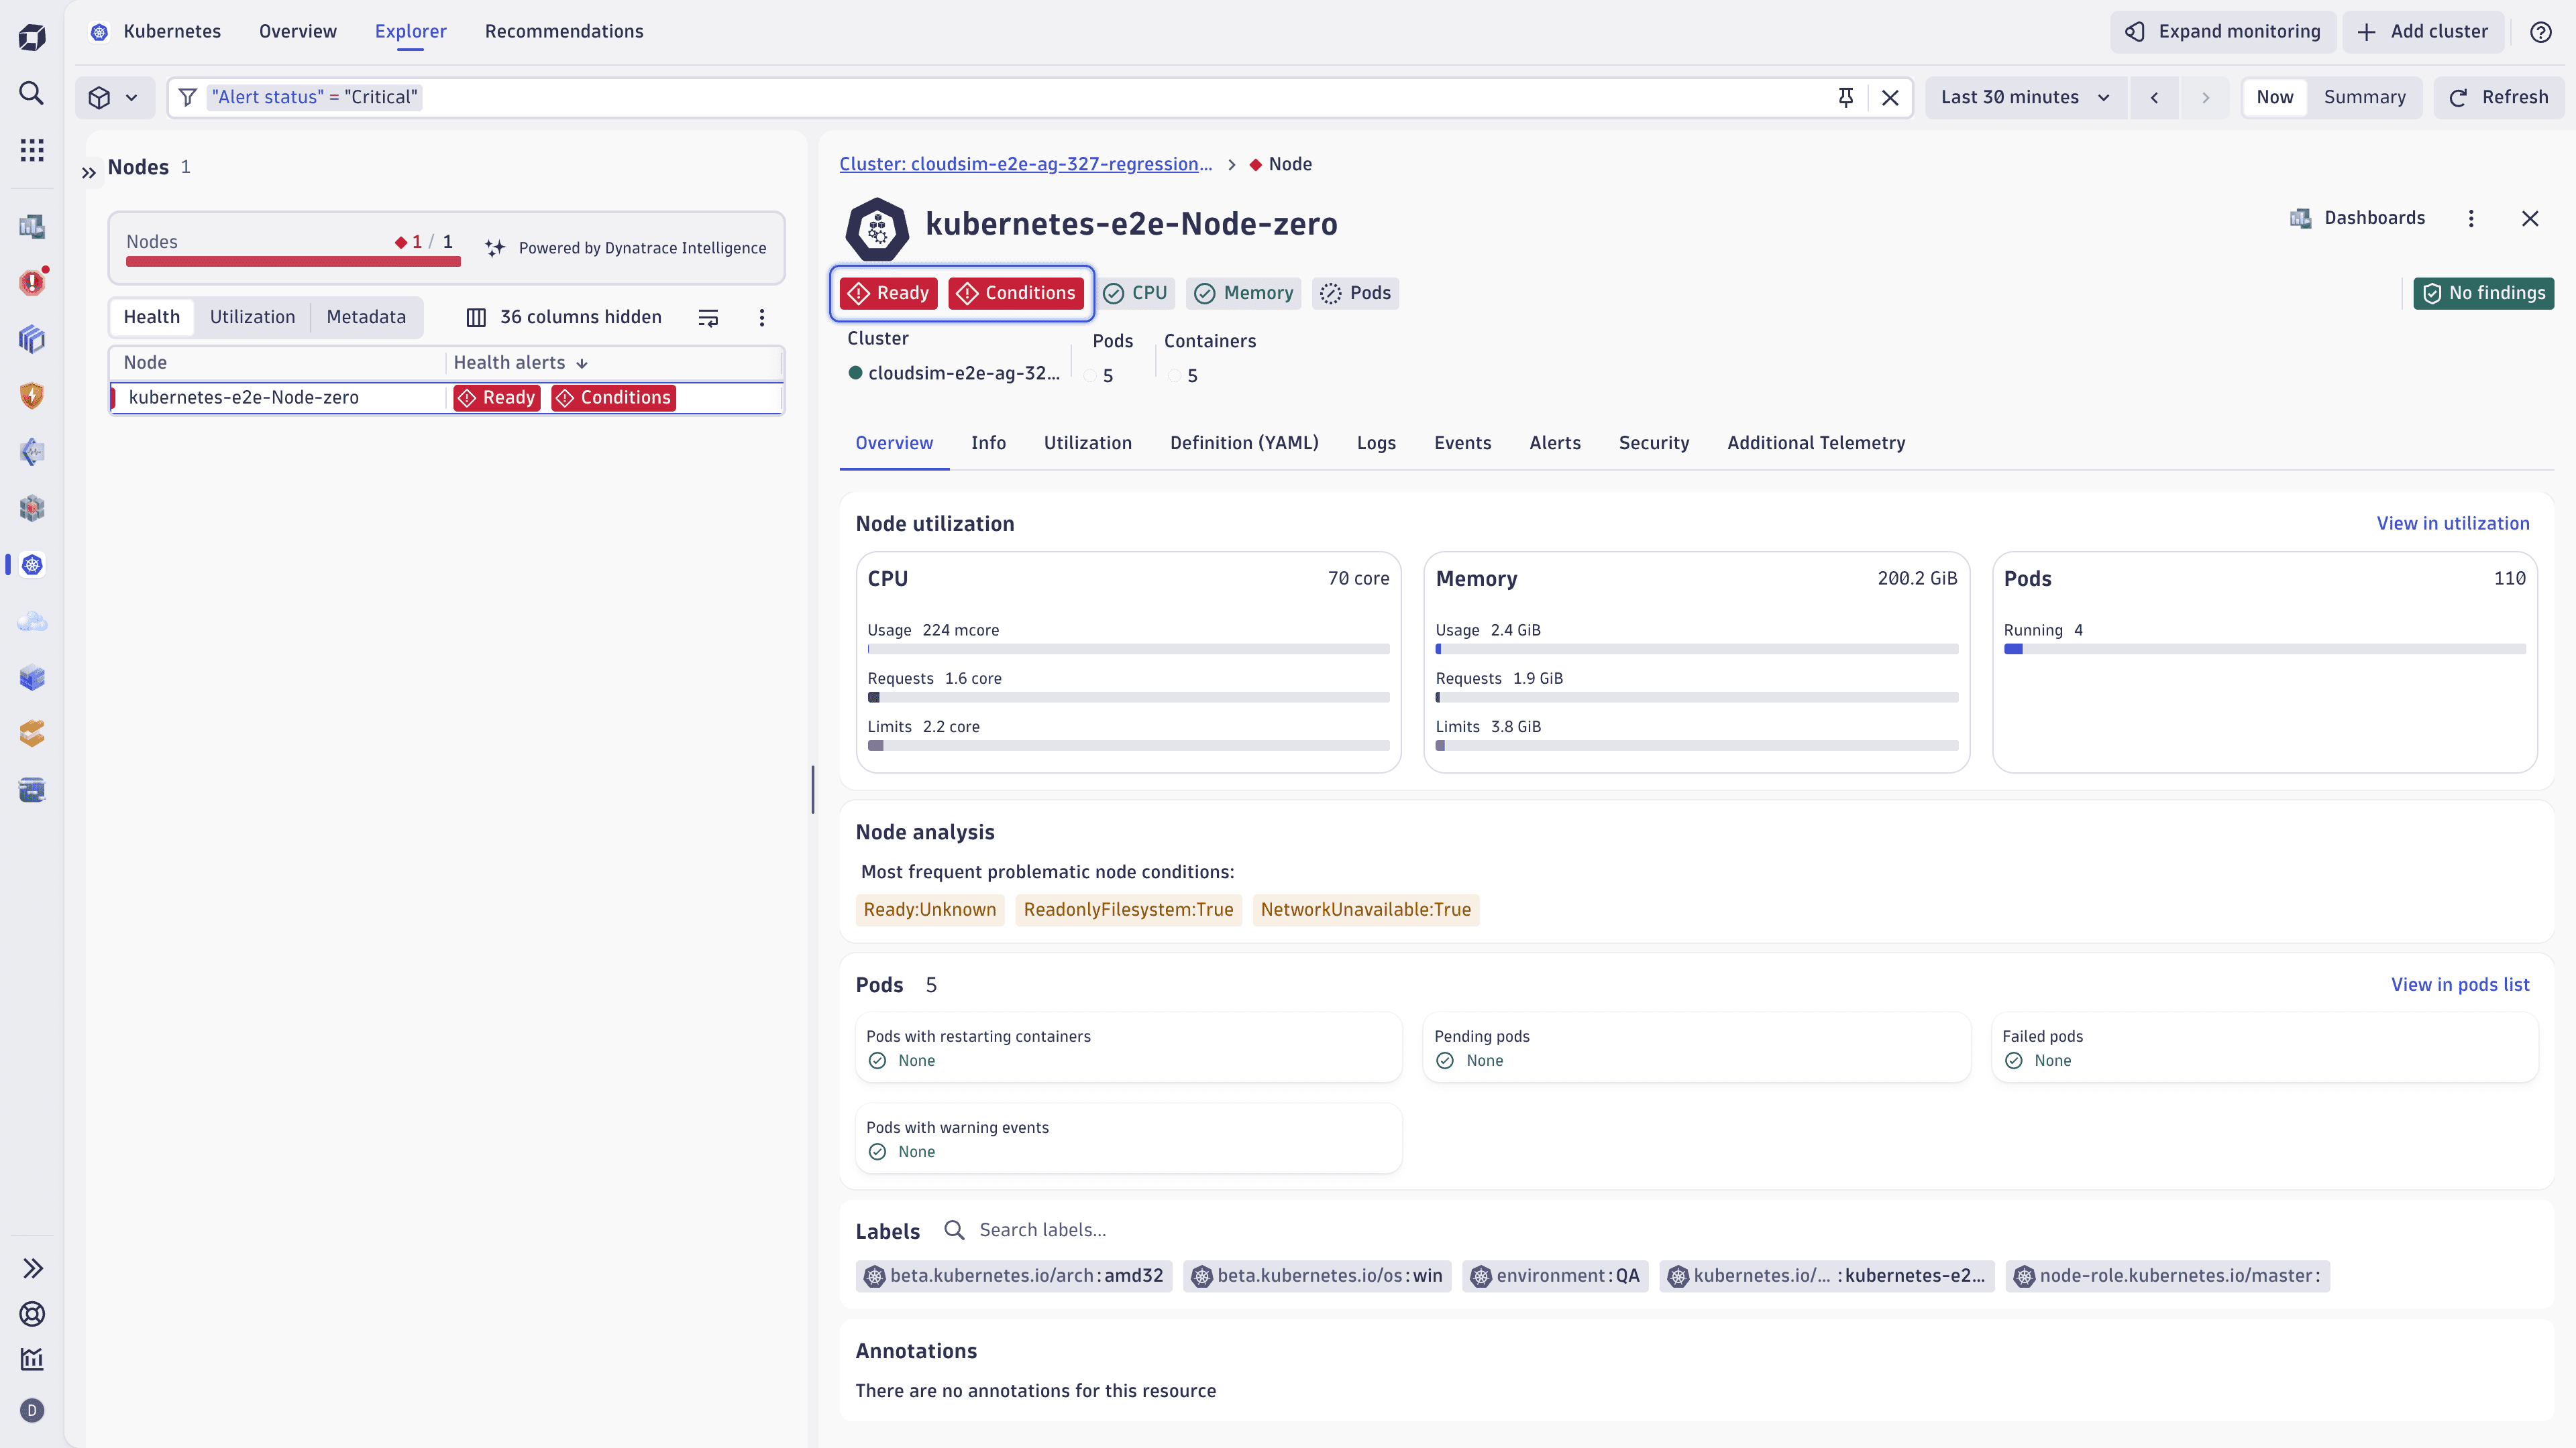The width and height of the screenshot is (2576, 1448).
Task: Expand the sidebar with double chevron icon
Action: (x=32, y=1268)
